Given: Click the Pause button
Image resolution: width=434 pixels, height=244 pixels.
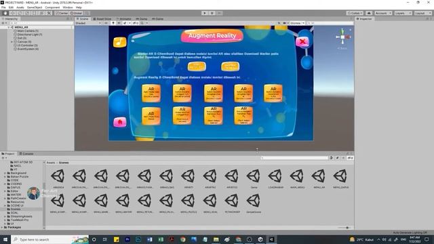Looking at the screenshot, I should pyautogui.click(x=212, y=13).
